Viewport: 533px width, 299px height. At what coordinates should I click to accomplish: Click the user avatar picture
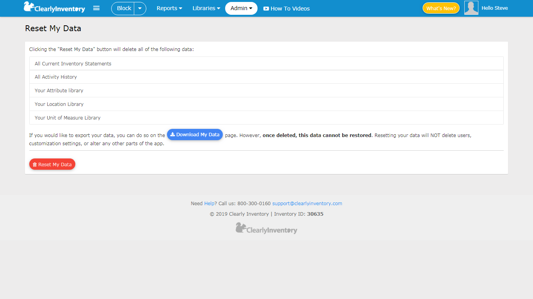tap(471, 8)
